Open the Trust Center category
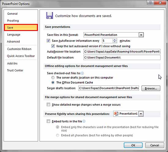 pos(15,70)
